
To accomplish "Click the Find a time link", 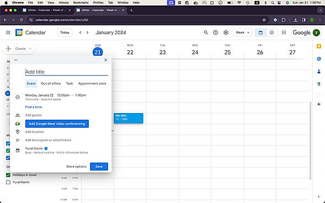I will tap(34, 107).
